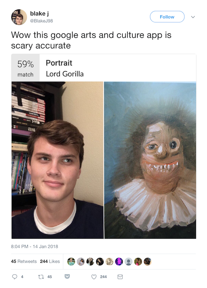Click the Follow button

167,17
